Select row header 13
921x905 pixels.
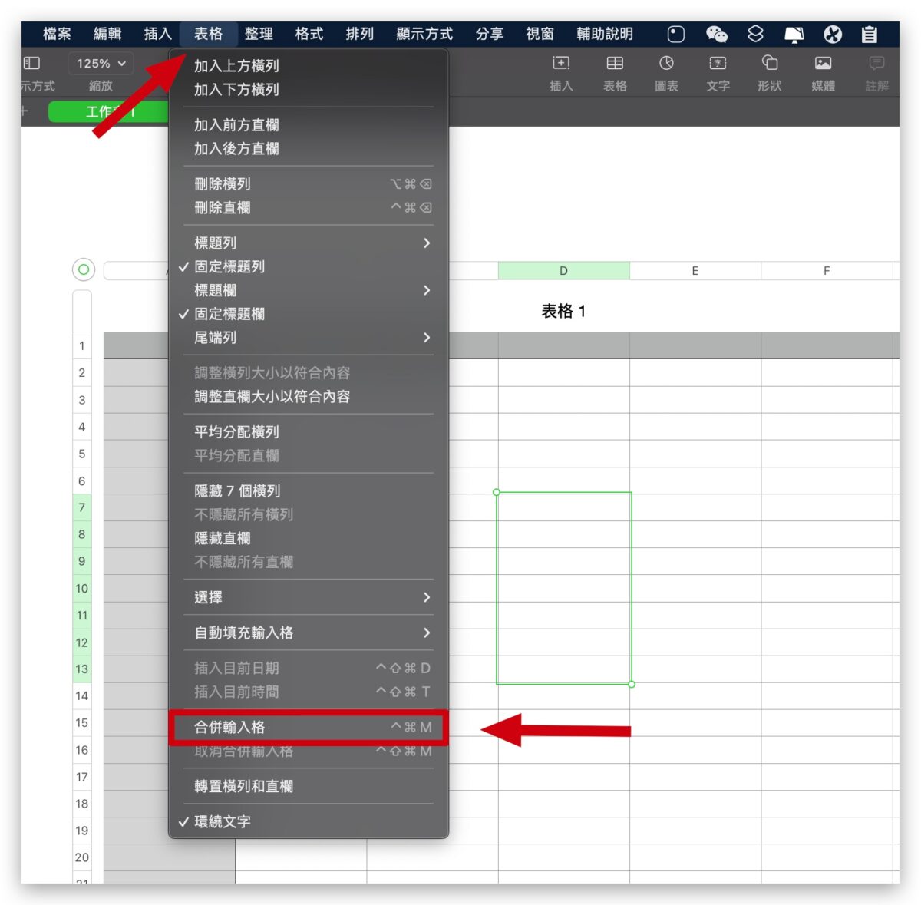82,669
